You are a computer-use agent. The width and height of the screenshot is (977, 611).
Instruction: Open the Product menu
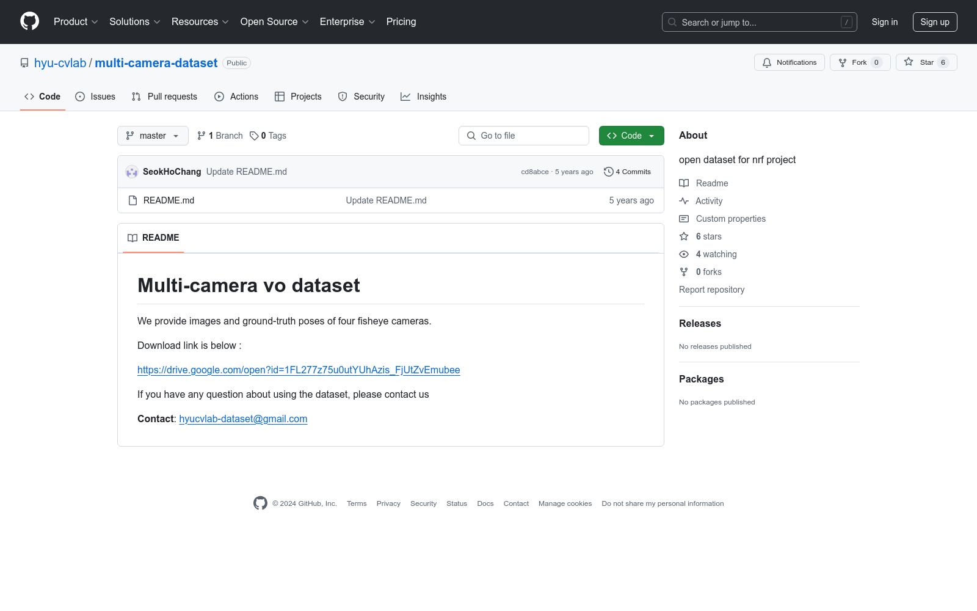point(76,22)
